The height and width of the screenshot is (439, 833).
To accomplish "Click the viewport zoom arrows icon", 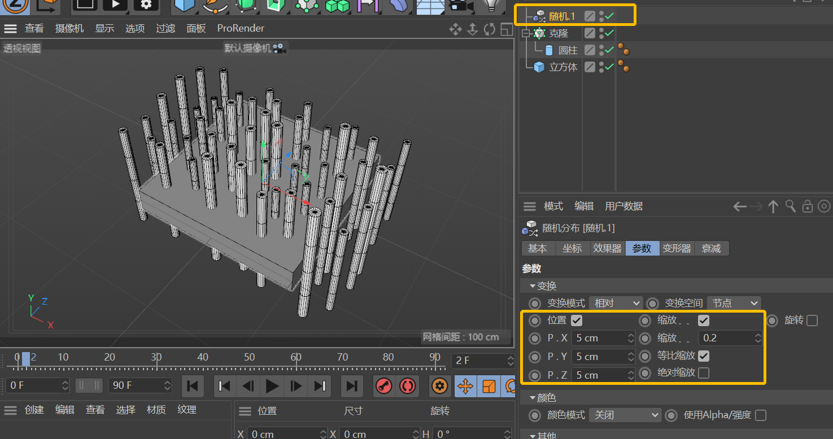I will pyautogui.click(x=473, y=29).
